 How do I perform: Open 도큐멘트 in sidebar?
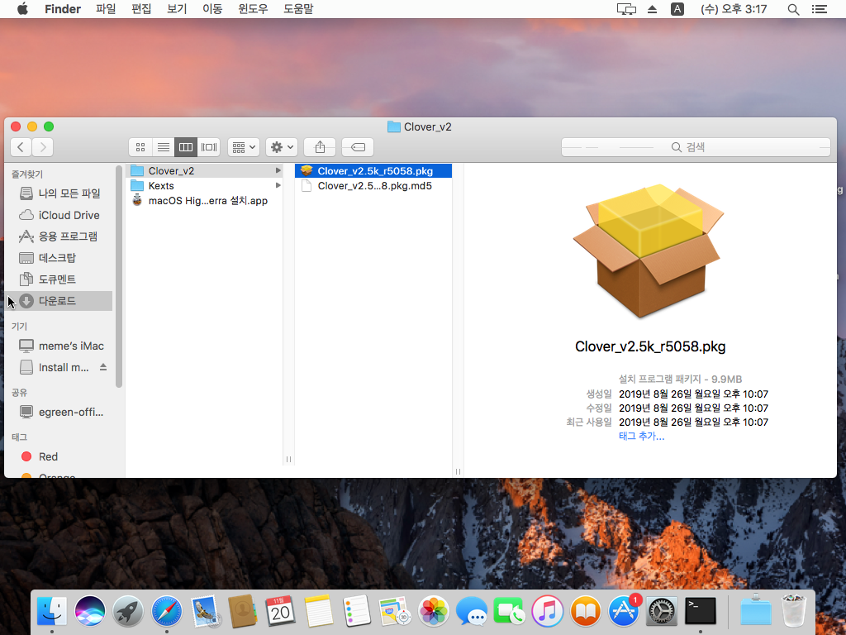(x=59, y=279)
